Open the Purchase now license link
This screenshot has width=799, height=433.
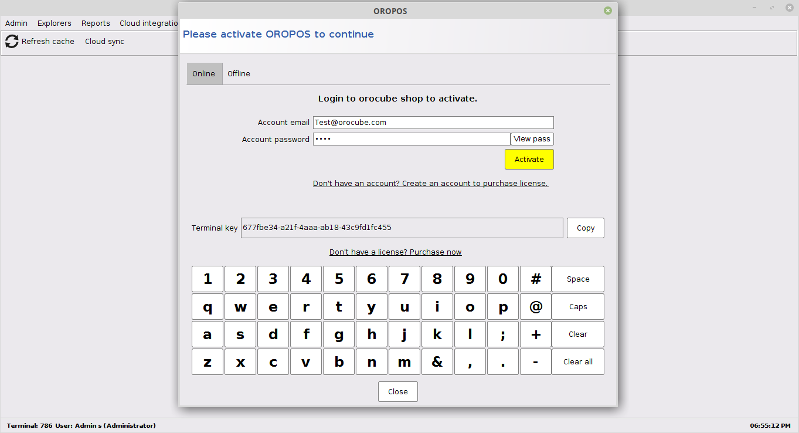point(396,252)
